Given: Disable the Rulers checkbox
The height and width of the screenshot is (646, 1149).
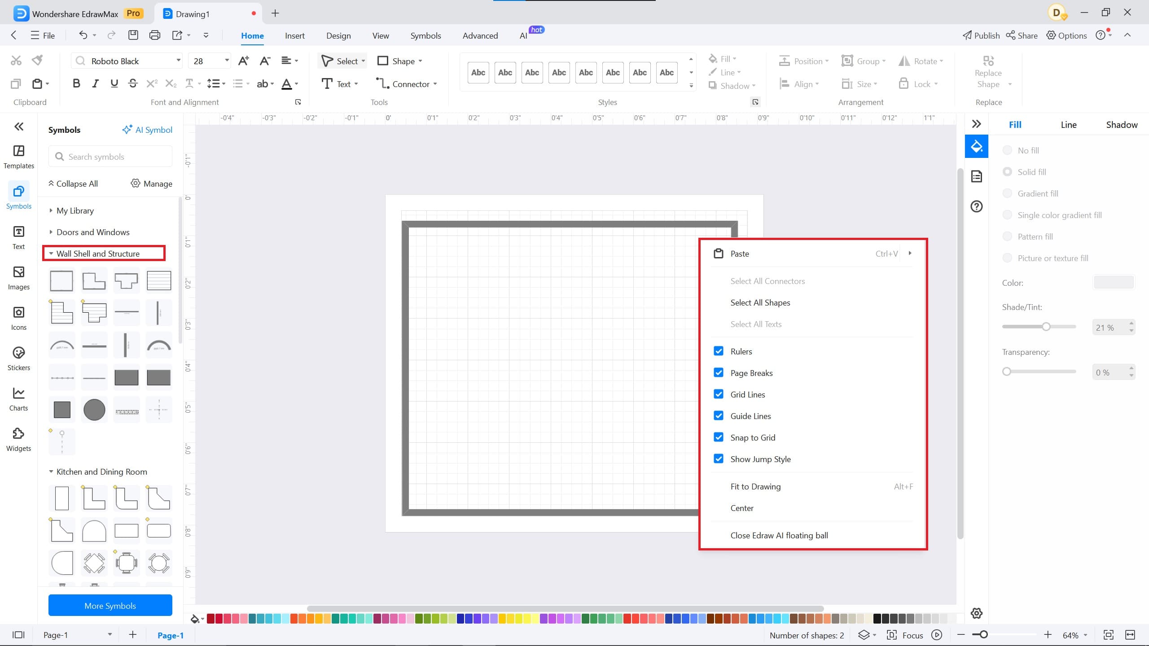Looking at the screenshot, I should 719,351.
